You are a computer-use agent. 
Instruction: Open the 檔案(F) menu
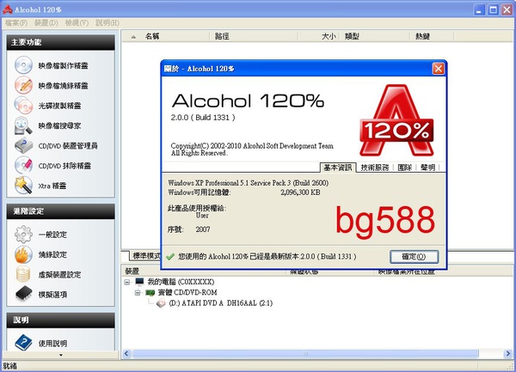pos(16,22)
